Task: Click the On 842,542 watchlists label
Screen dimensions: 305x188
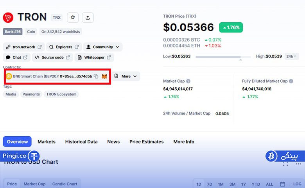Action: pyautogui.click(x=61, y=32)
